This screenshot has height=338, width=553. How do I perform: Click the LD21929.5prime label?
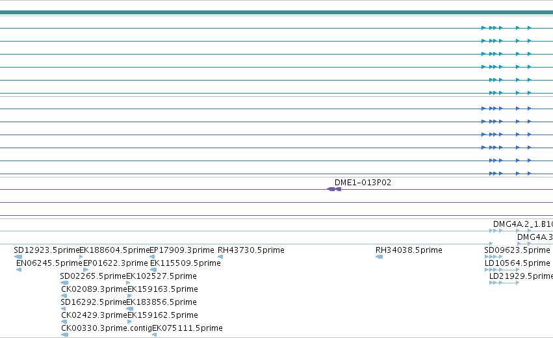[x=521, y=276]
